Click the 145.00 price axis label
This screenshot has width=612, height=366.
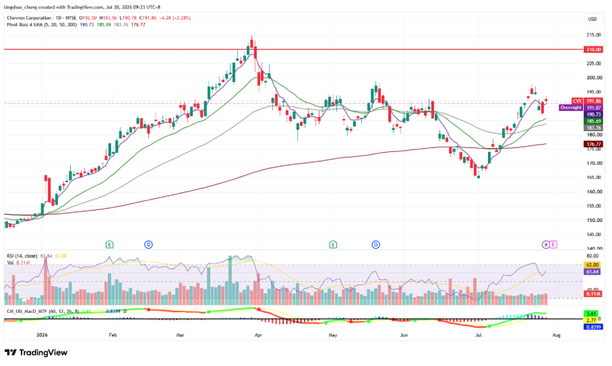coord(594,235)
